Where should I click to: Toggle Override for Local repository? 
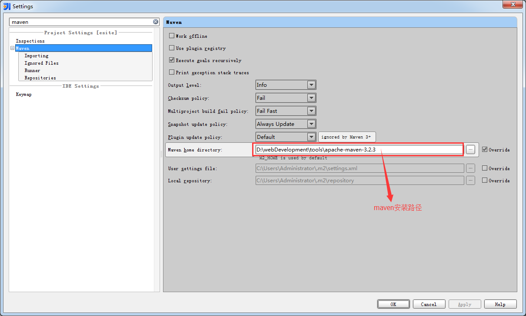(x=485, y=180)
